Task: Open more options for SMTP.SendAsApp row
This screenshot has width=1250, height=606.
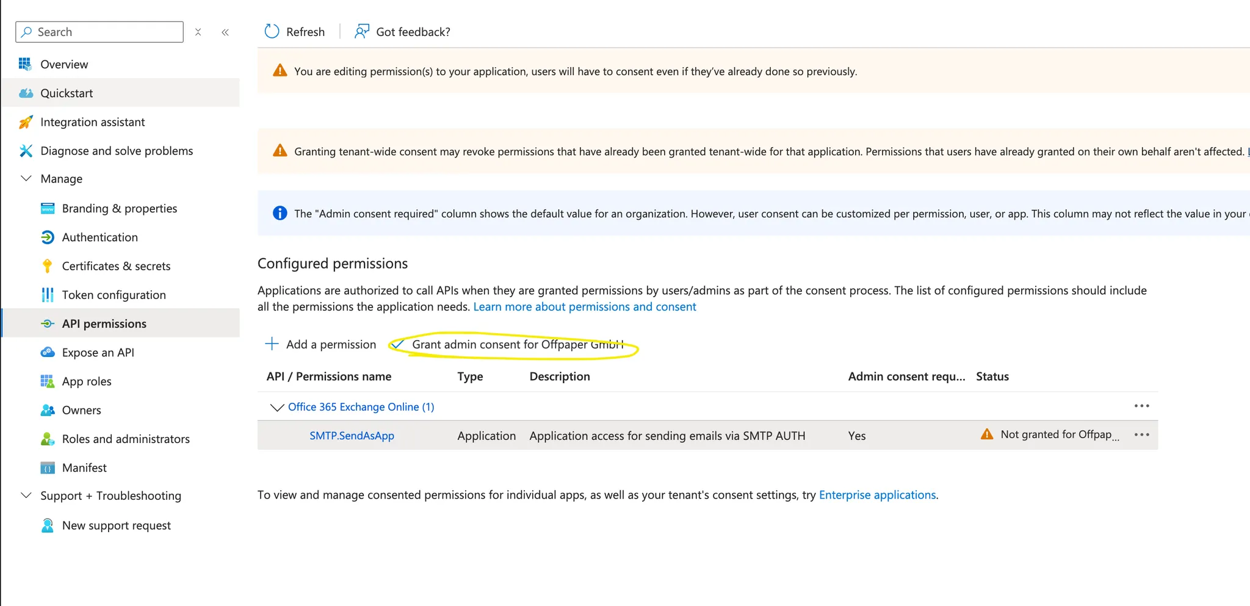Action: 1141,435
